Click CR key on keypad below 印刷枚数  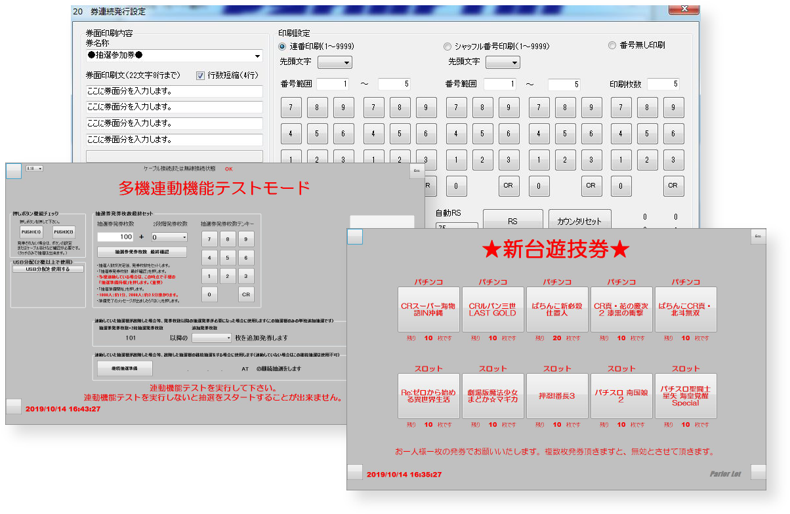pos(673,186)
